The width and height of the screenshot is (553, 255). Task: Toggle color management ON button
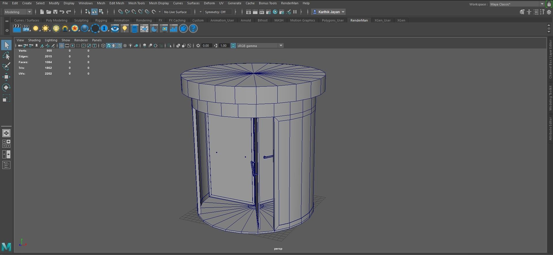pos(233,46)
